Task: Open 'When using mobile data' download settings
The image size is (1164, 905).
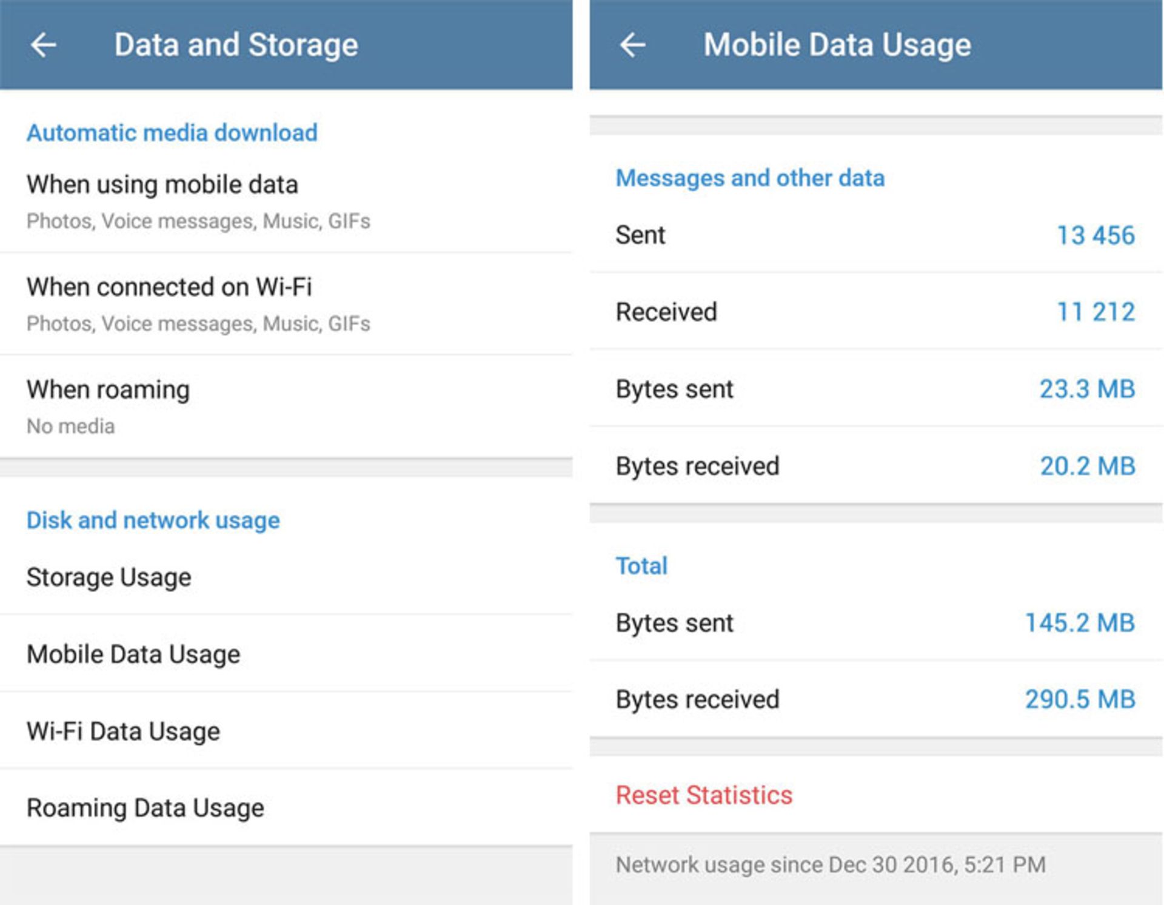Action: click(285, 201)
